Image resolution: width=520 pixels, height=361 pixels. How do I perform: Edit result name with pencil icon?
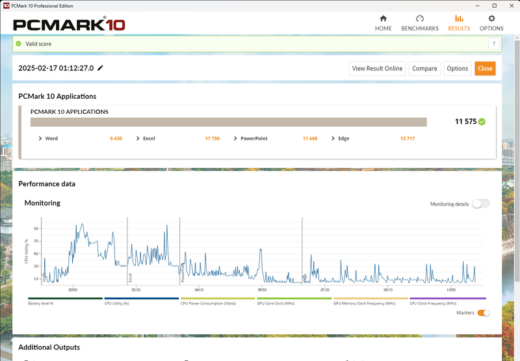pos(100,68)
